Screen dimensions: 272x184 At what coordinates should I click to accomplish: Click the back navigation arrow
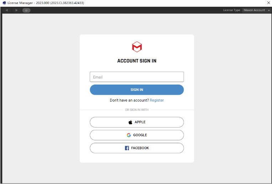tap(7, 10)
